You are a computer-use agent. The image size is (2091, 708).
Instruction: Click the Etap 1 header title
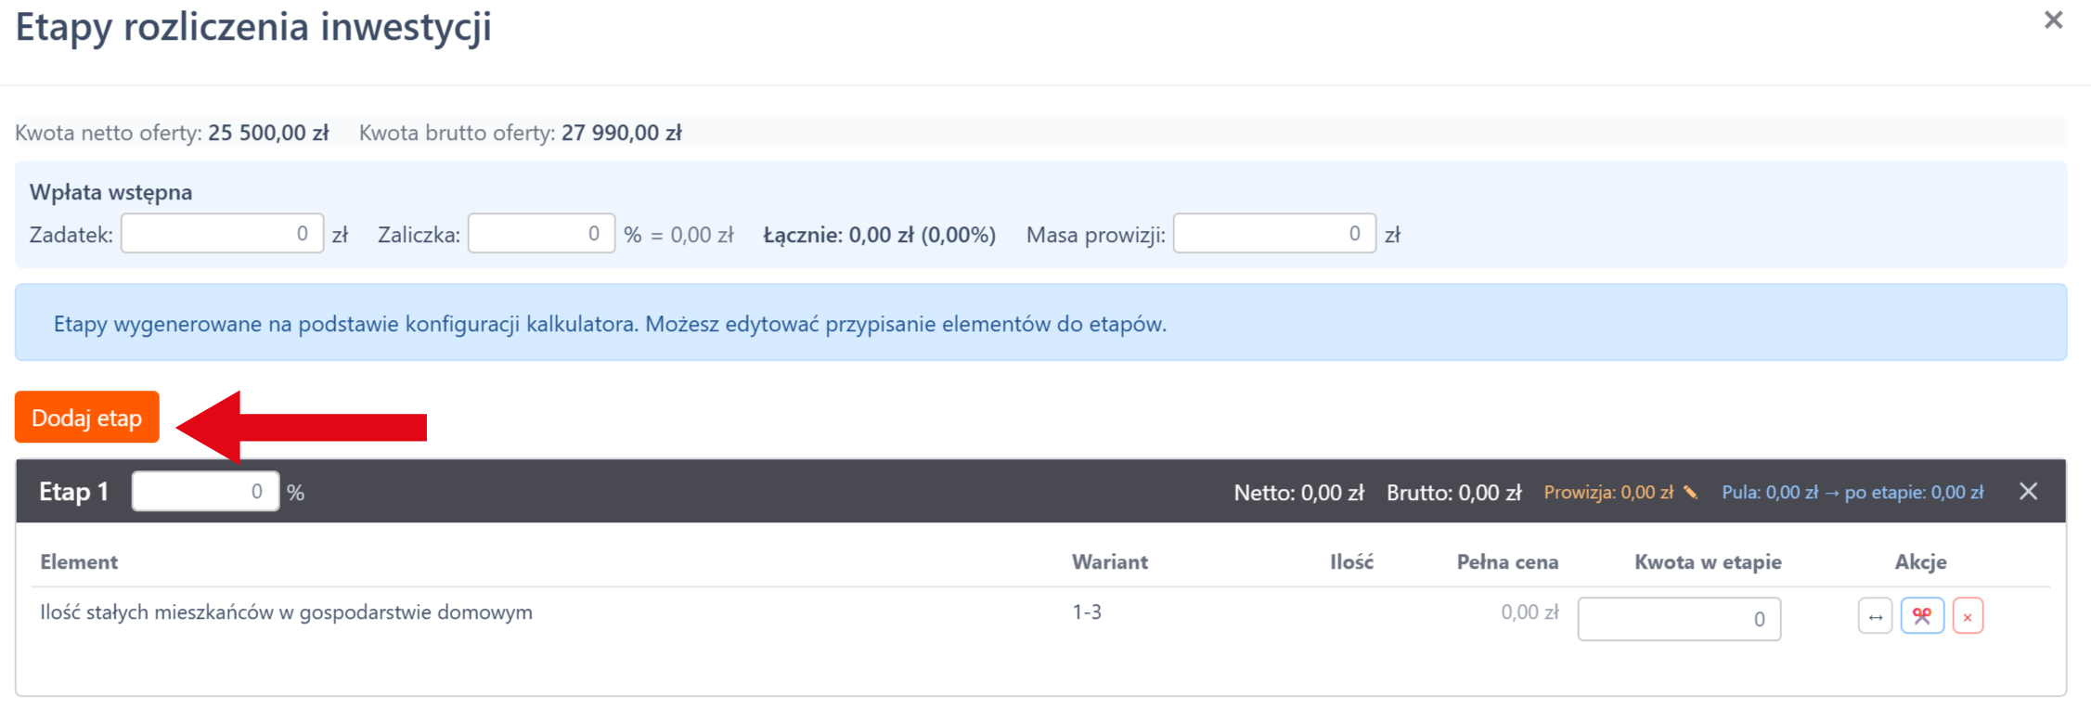pos(73,492)
